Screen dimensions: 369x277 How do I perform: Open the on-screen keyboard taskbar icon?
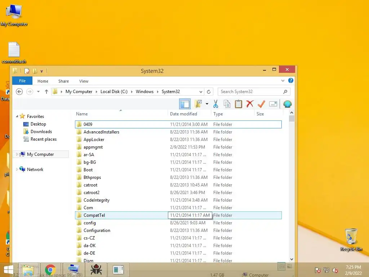click(x=74, y=270)
